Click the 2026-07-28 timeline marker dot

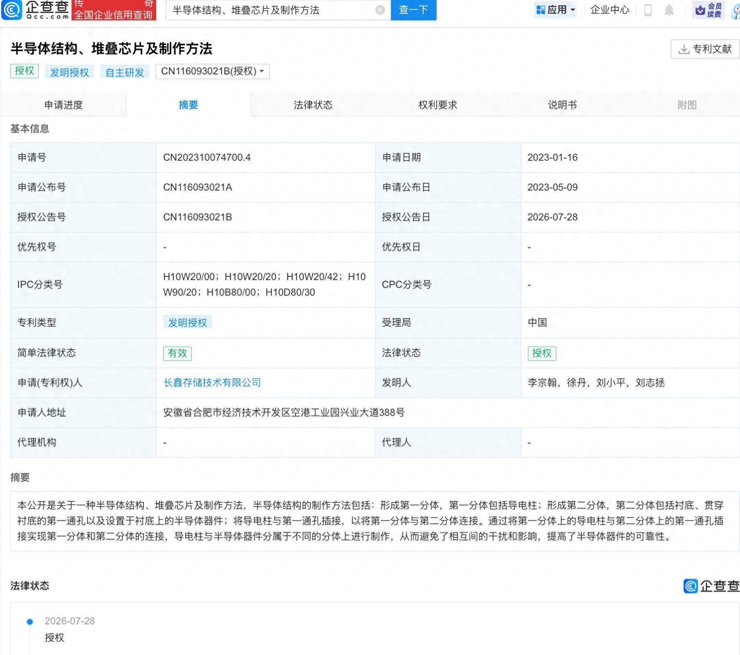(30, 622)
